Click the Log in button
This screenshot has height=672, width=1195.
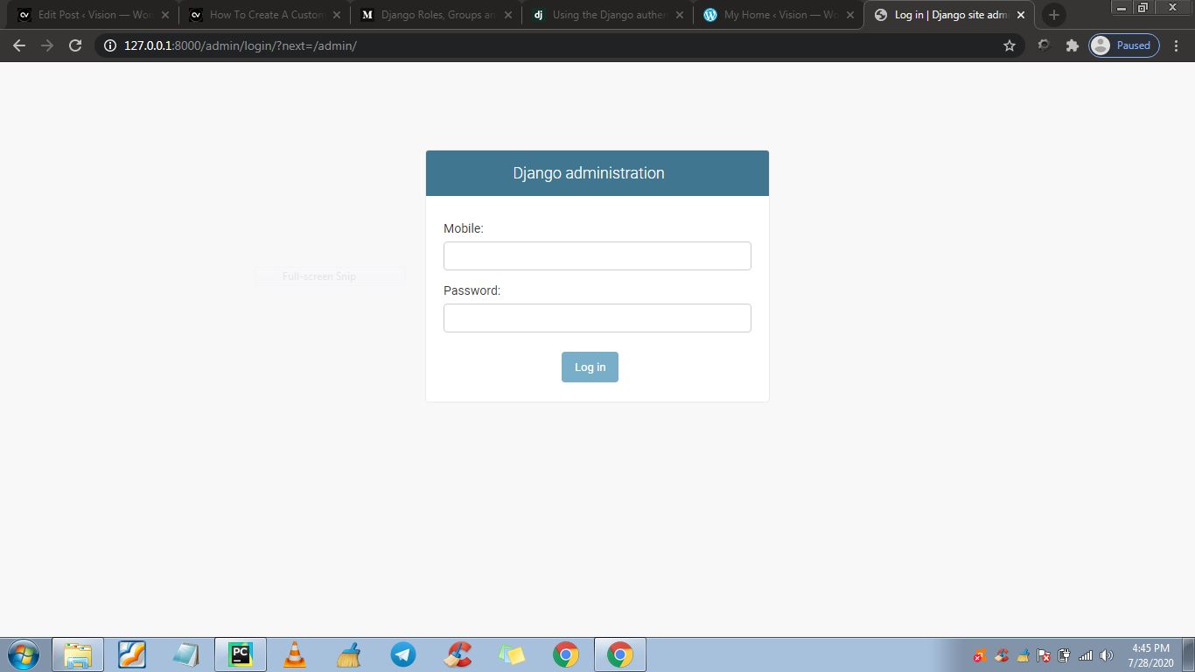pos(590,367)
